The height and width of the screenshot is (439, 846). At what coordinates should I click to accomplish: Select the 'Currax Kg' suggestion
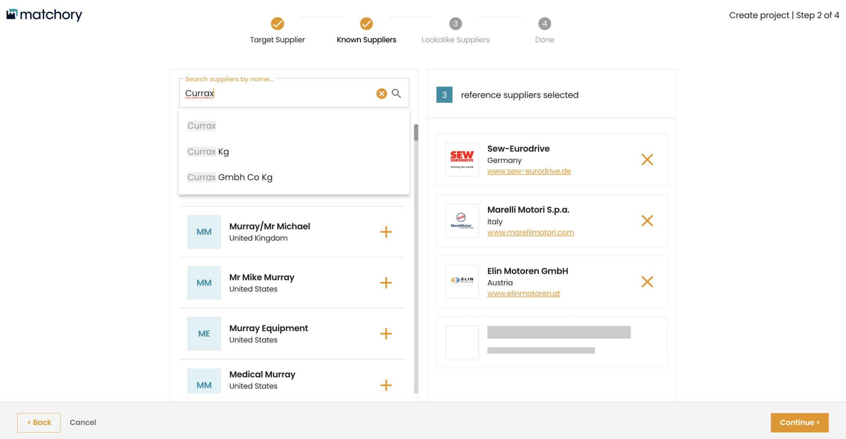tap(294, 152)
